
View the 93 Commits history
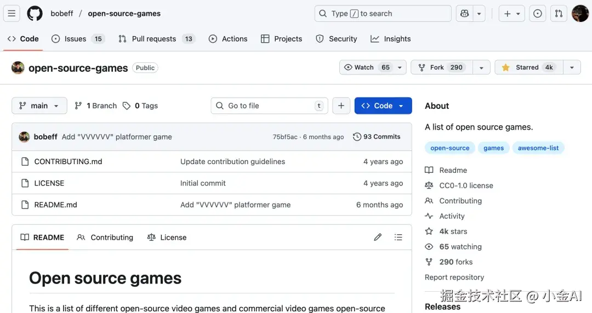pos(377,137)
